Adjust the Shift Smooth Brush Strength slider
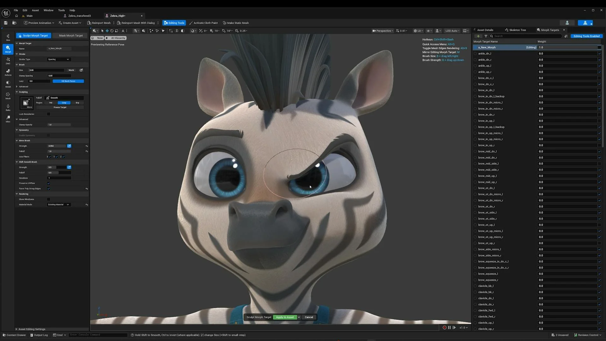The image size is (606, 341). (x=57, y=167)
